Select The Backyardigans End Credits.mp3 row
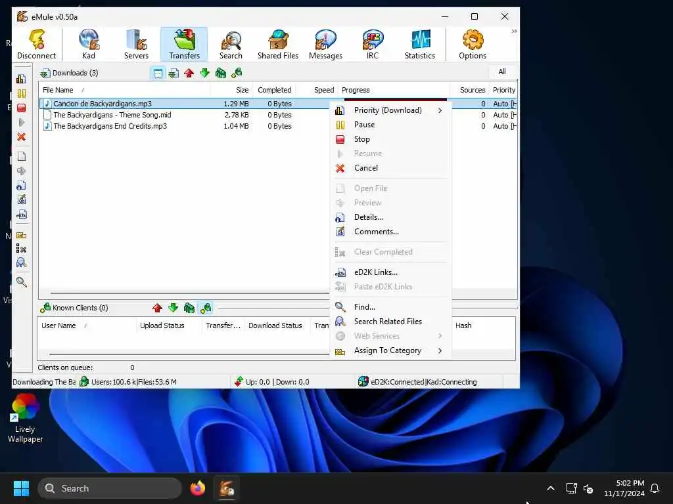This screenshot has width=673, height=504. [185, 126]
